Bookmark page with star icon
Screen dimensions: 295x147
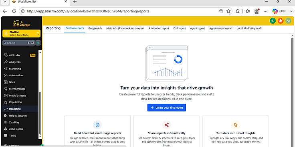pos(228,11)
